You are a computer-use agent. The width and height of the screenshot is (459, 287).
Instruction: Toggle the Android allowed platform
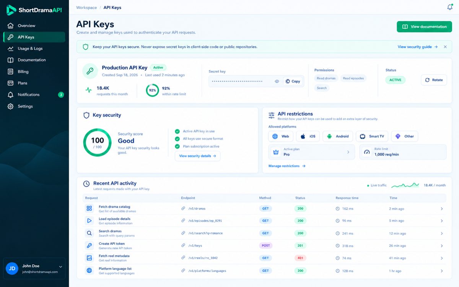[x=338, y=136]
